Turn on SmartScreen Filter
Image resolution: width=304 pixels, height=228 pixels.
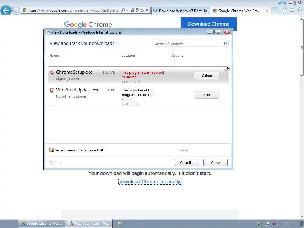click(183, 150)
